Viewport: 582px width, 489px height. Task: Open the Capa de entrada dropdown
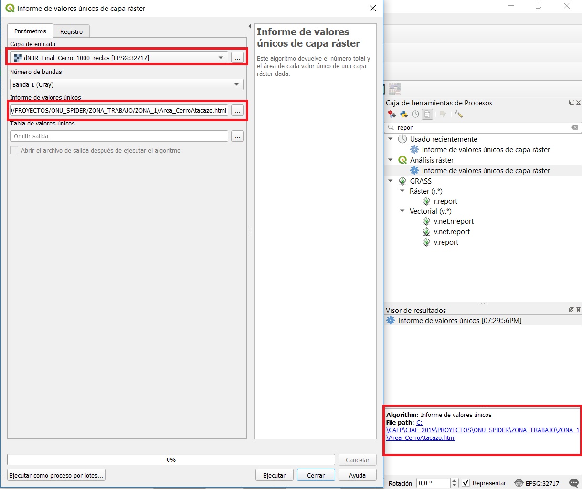[x=221, y=58]
